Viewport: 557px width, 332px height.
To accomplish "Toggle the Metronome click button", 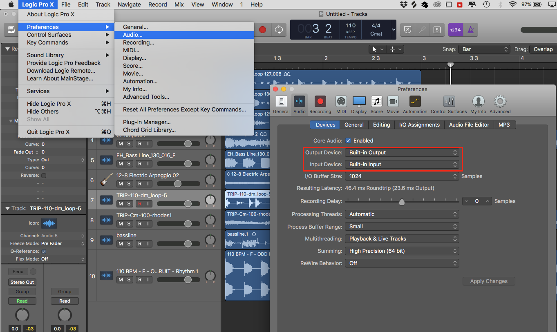I will pos(471,29).
